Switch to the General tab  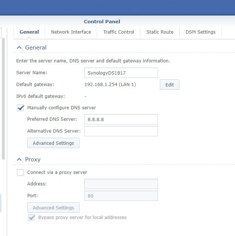coord(29,32)
